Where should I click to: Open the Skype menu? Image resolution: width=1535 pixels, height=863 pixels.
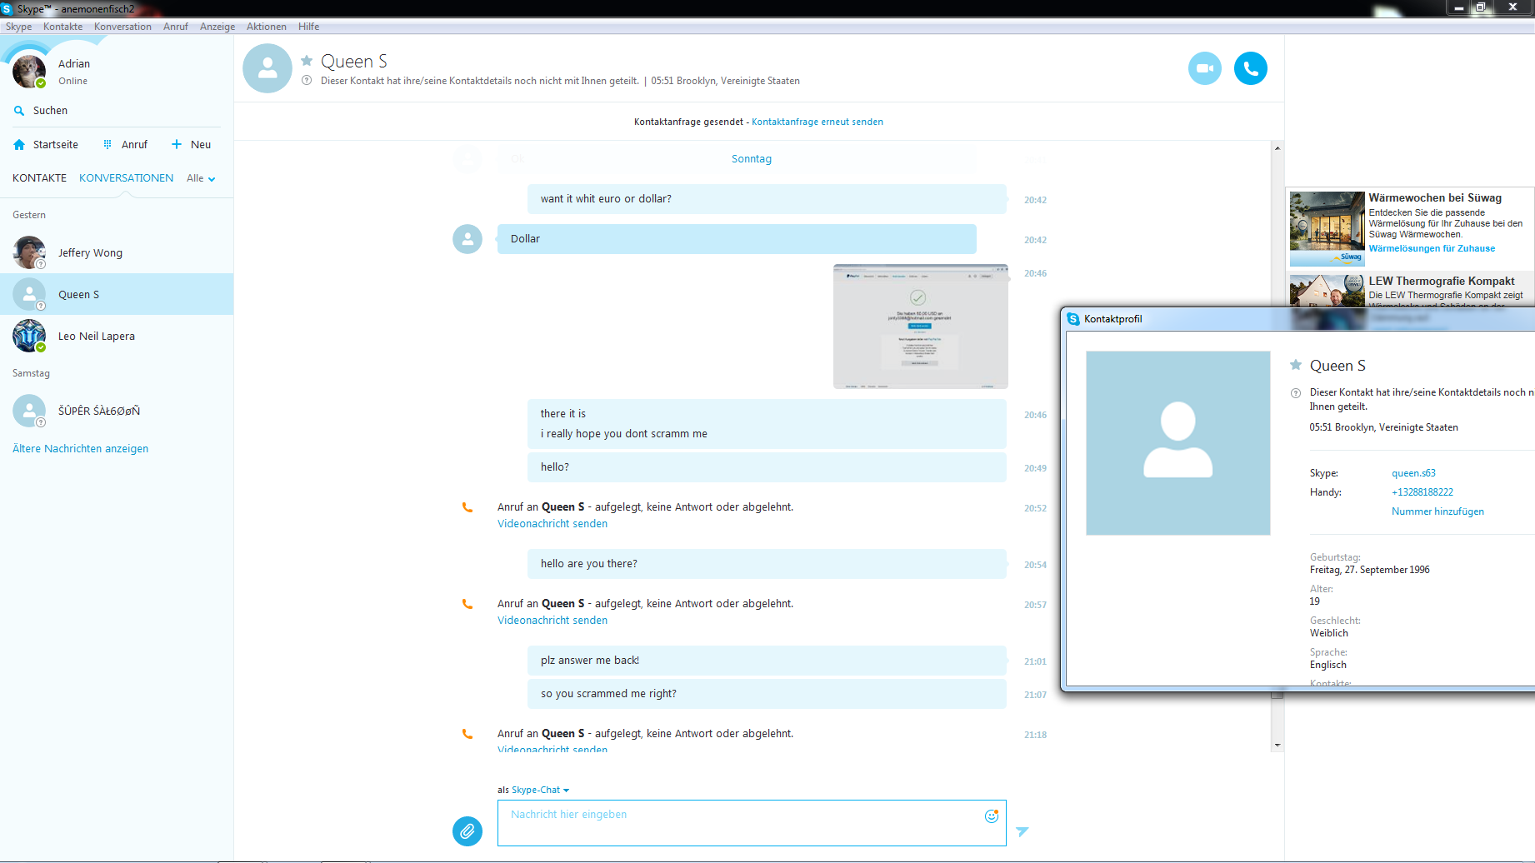pyautogui.click(x=18, y=27)
